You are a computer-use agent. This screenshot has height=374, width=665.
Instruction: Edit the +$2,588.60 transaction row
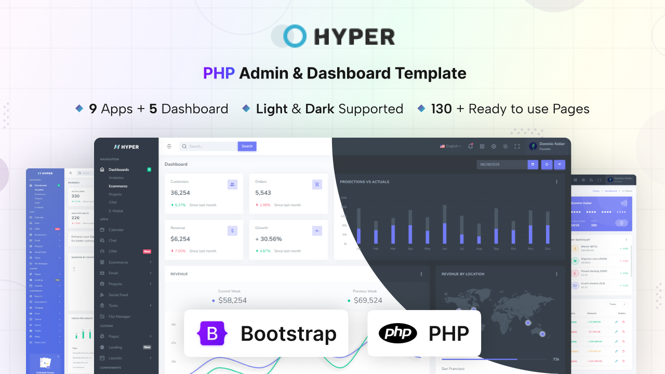click(x=616, y=322)
